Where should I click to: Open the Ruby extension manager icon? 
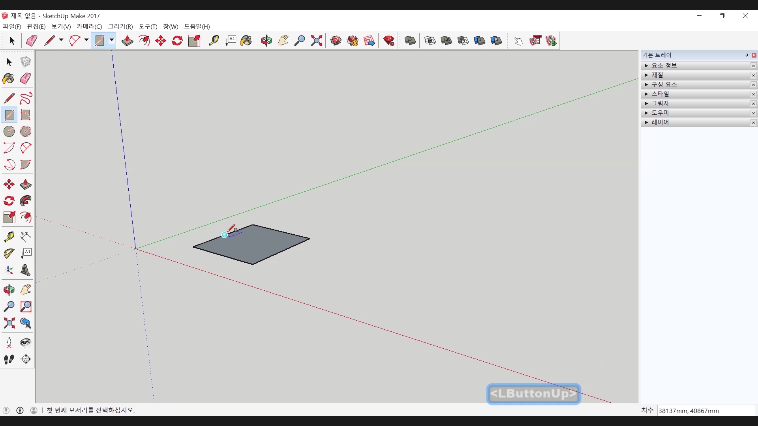388,41
